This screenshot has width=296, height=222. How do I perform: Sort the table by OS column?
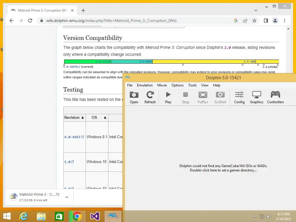pos(105,118)
